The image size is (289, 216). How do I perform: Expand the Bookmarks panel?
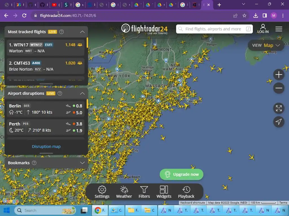tap(82, 163)
